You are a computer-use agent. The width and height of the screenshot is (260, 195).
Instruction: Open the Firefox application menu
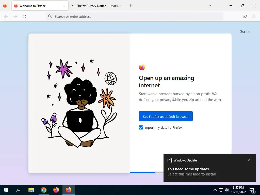[x=254, y=16]
